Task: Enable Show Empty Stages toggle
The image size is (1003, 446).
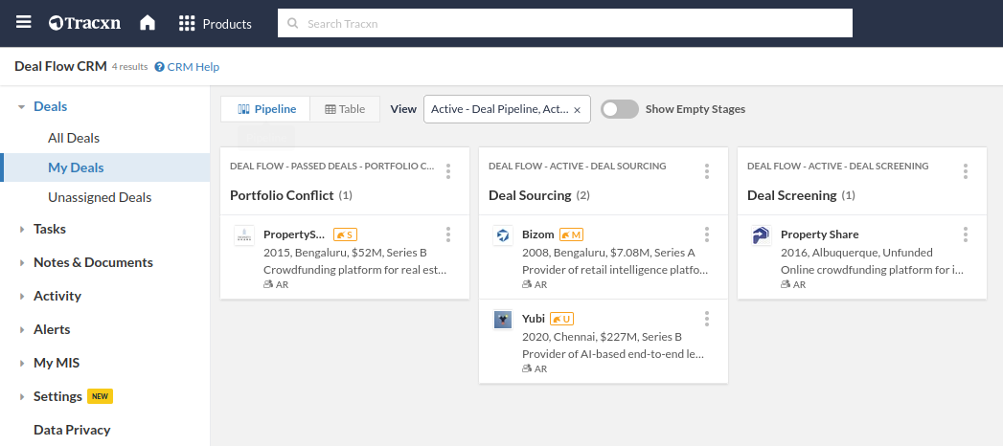Action: coord(619,109)
